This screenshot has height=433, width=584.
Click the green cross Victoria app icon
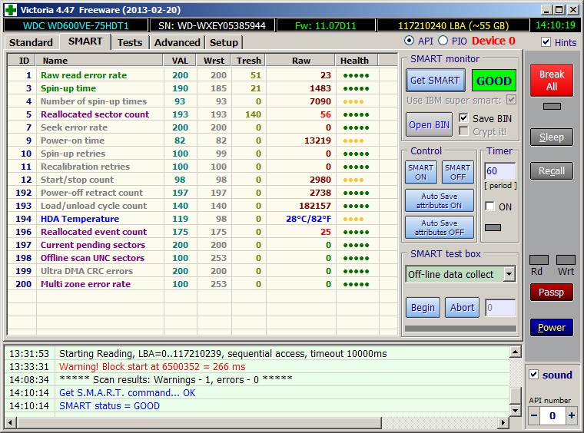click(11, 10)
